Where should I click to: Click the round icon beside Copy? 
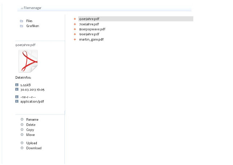click(x=22, y=129)
